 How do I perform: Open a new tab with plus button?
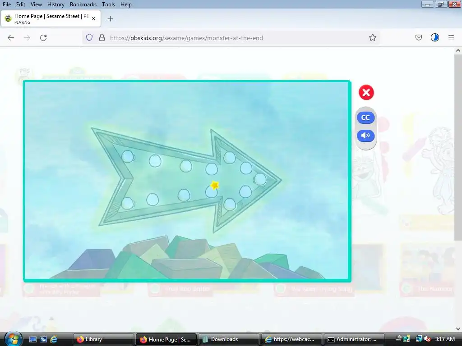pos(110,19)
